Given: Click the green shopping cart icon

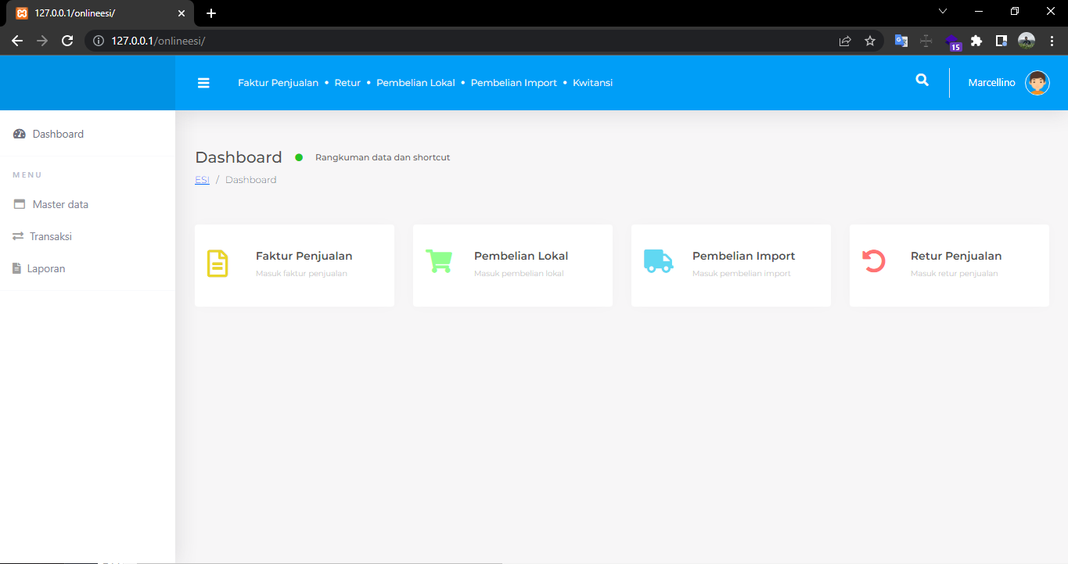Looking at the screenshot, I should (438, 261).
